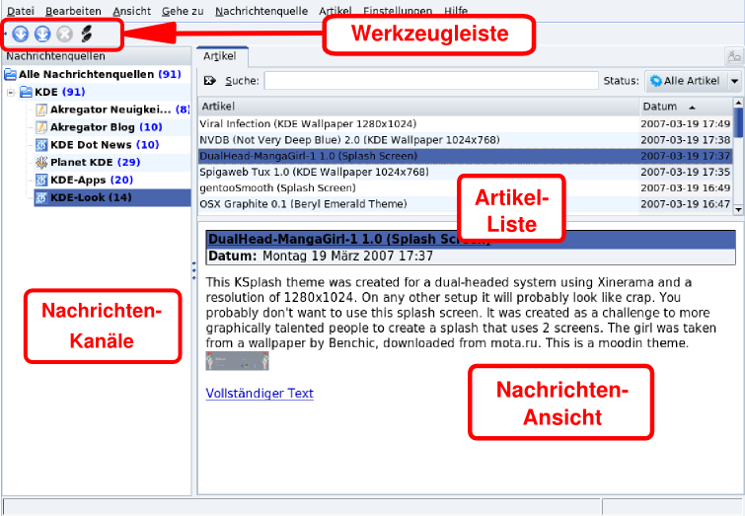745x516 pixels.
Task: Click the Fetch All Feeds toolbar icon
Action: click(x=42, y=35)
